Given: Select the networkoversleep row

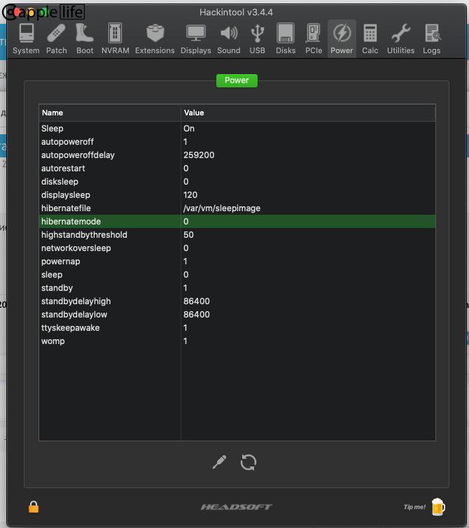Looking at the screenshot, I should pos(237,248).
